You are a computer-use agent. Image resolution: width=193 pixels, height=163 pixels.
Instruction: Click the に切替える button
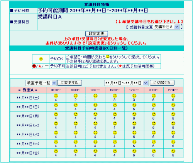[x=162, y=83]
